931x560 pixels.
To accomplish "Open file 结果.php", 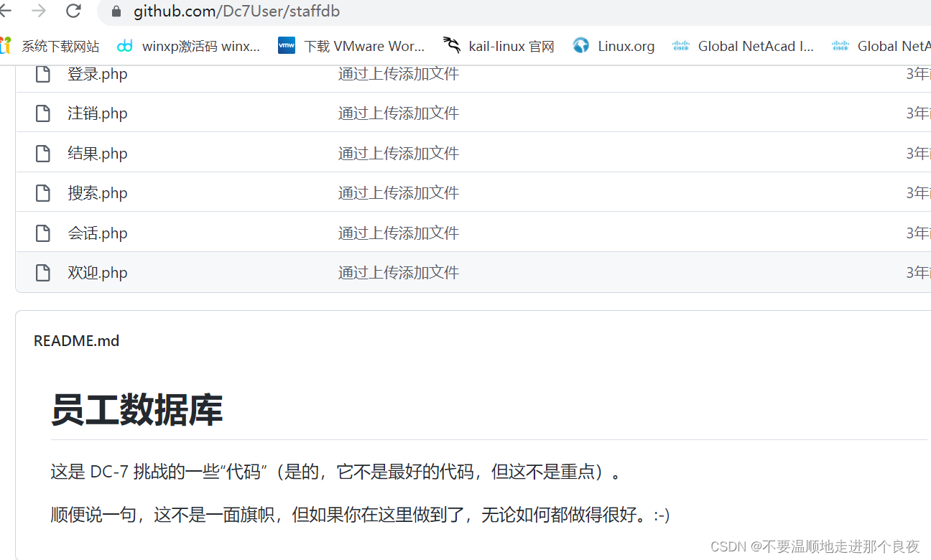I will [98, 154].
